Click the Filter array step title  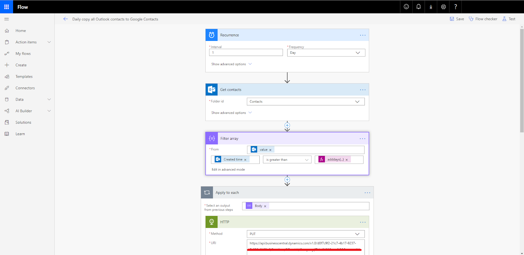pyautogui.click(x=229, y=138)
